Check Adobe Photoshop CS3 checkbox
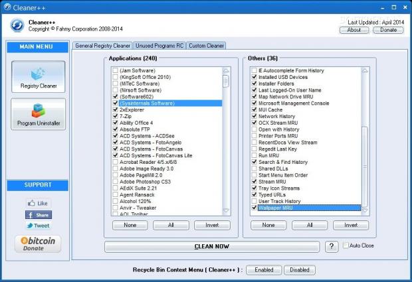The width and height of the screenshot is (412, 282). [116, 182]
